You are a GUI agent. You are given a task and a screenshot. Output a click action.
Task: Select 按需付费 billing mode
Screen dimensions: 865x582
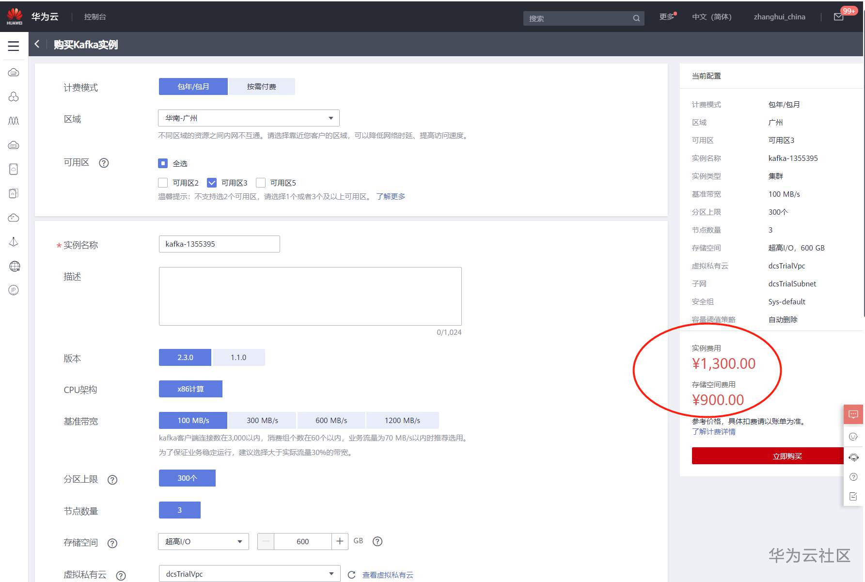262,86
